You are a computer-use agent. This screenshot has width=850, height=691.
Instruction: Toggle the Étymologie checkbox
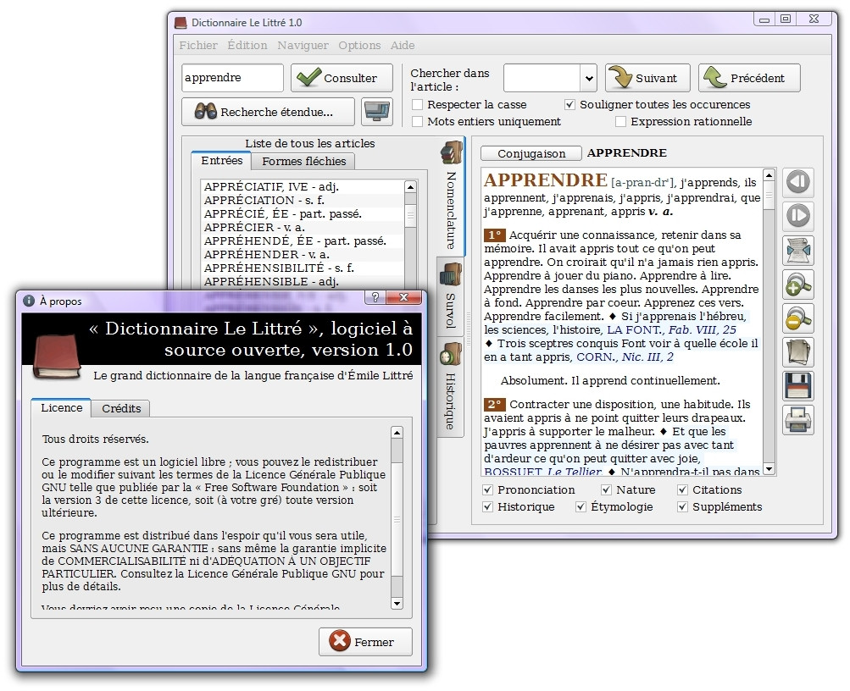tap(581, 507)
